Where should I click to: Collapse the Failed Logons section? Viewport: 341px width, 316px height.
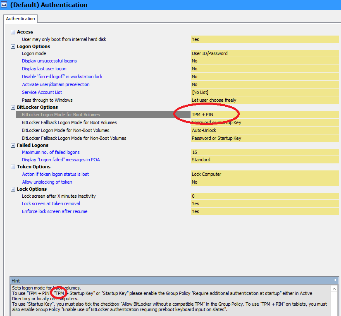[13, 145]
